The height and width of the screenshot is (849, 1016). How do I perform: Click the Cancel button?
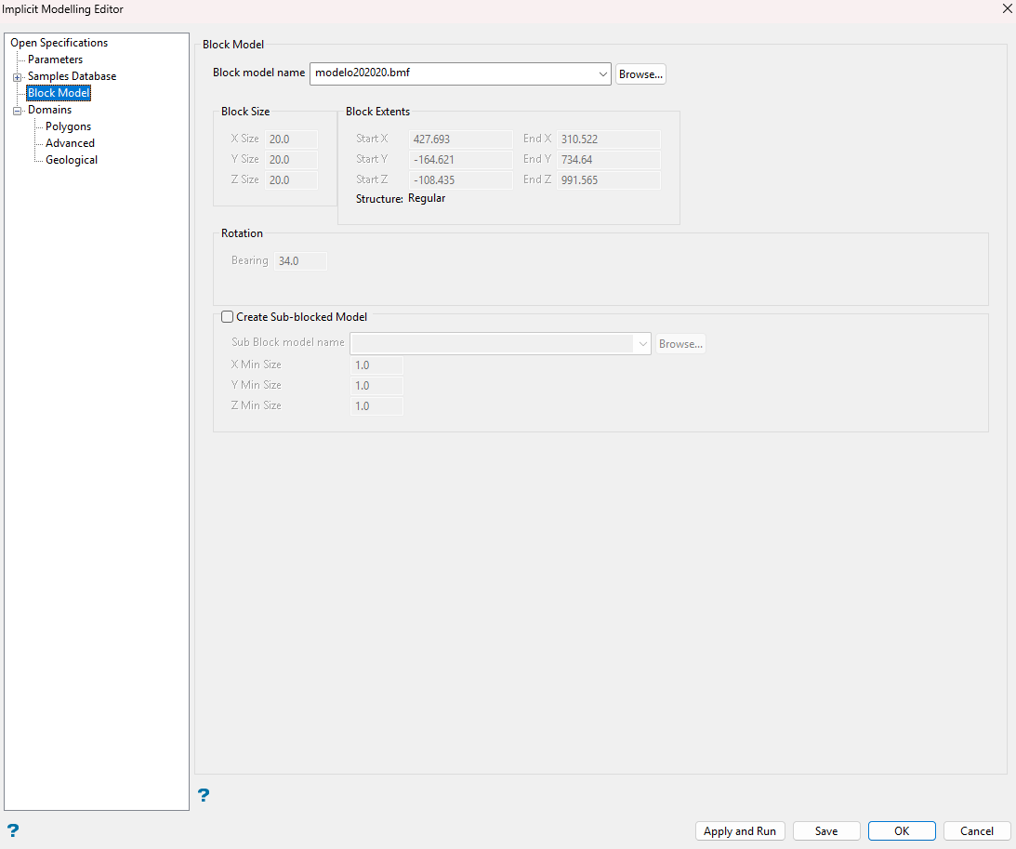coord(977,830)
